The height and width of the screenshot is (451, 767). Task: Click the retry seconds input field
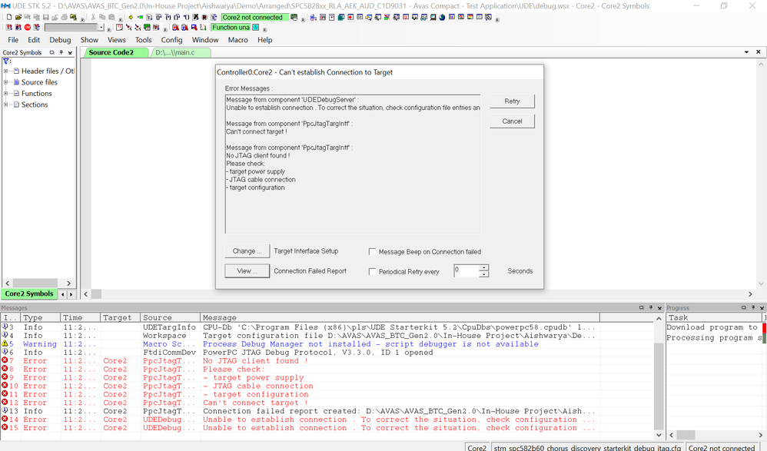(x=467, y=271)
